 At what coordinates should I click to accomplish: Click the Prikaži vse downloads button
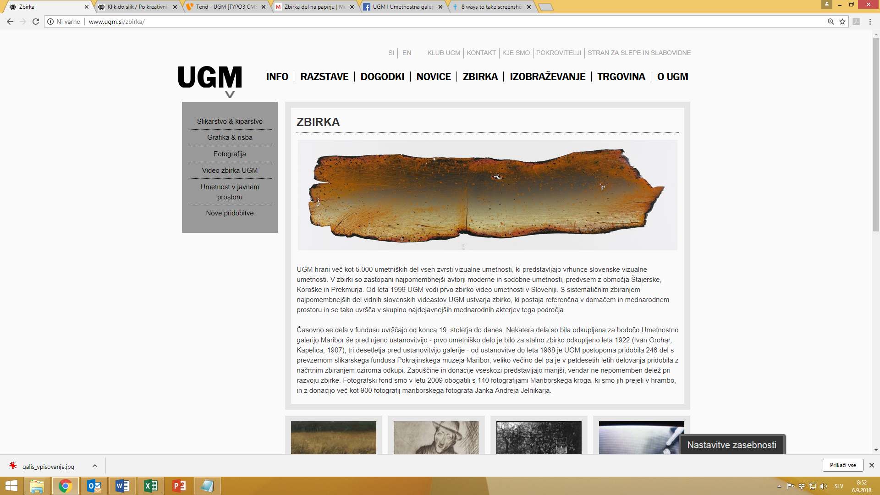(x=843, y=465)
